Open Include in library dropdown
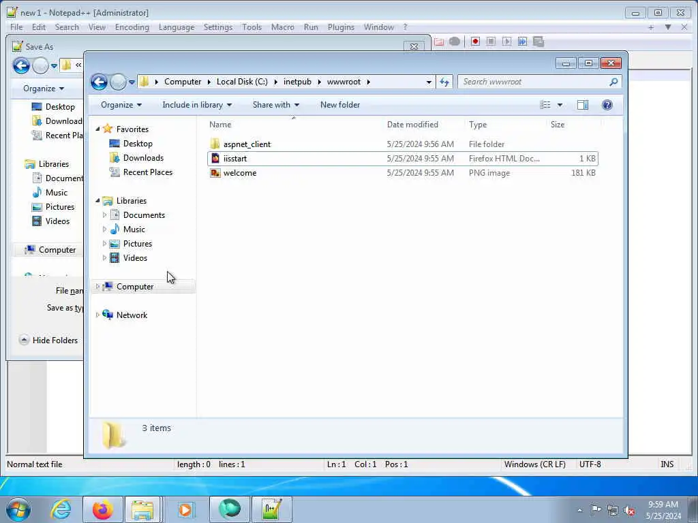Viewport: 698px width, 523px height. (197, 105)
